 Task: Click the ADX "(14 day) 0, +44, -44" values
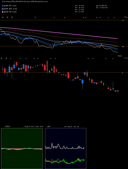[x=71, y=126]
